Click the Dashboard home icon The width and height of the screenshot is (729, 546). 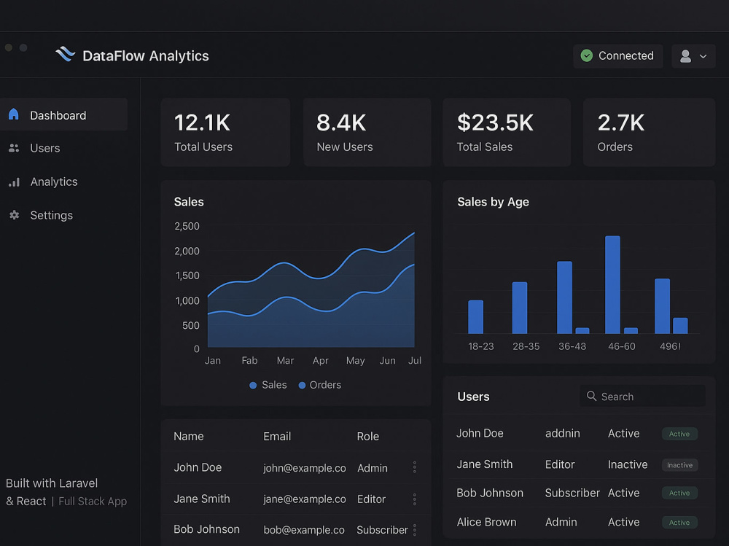coord(13,114)
